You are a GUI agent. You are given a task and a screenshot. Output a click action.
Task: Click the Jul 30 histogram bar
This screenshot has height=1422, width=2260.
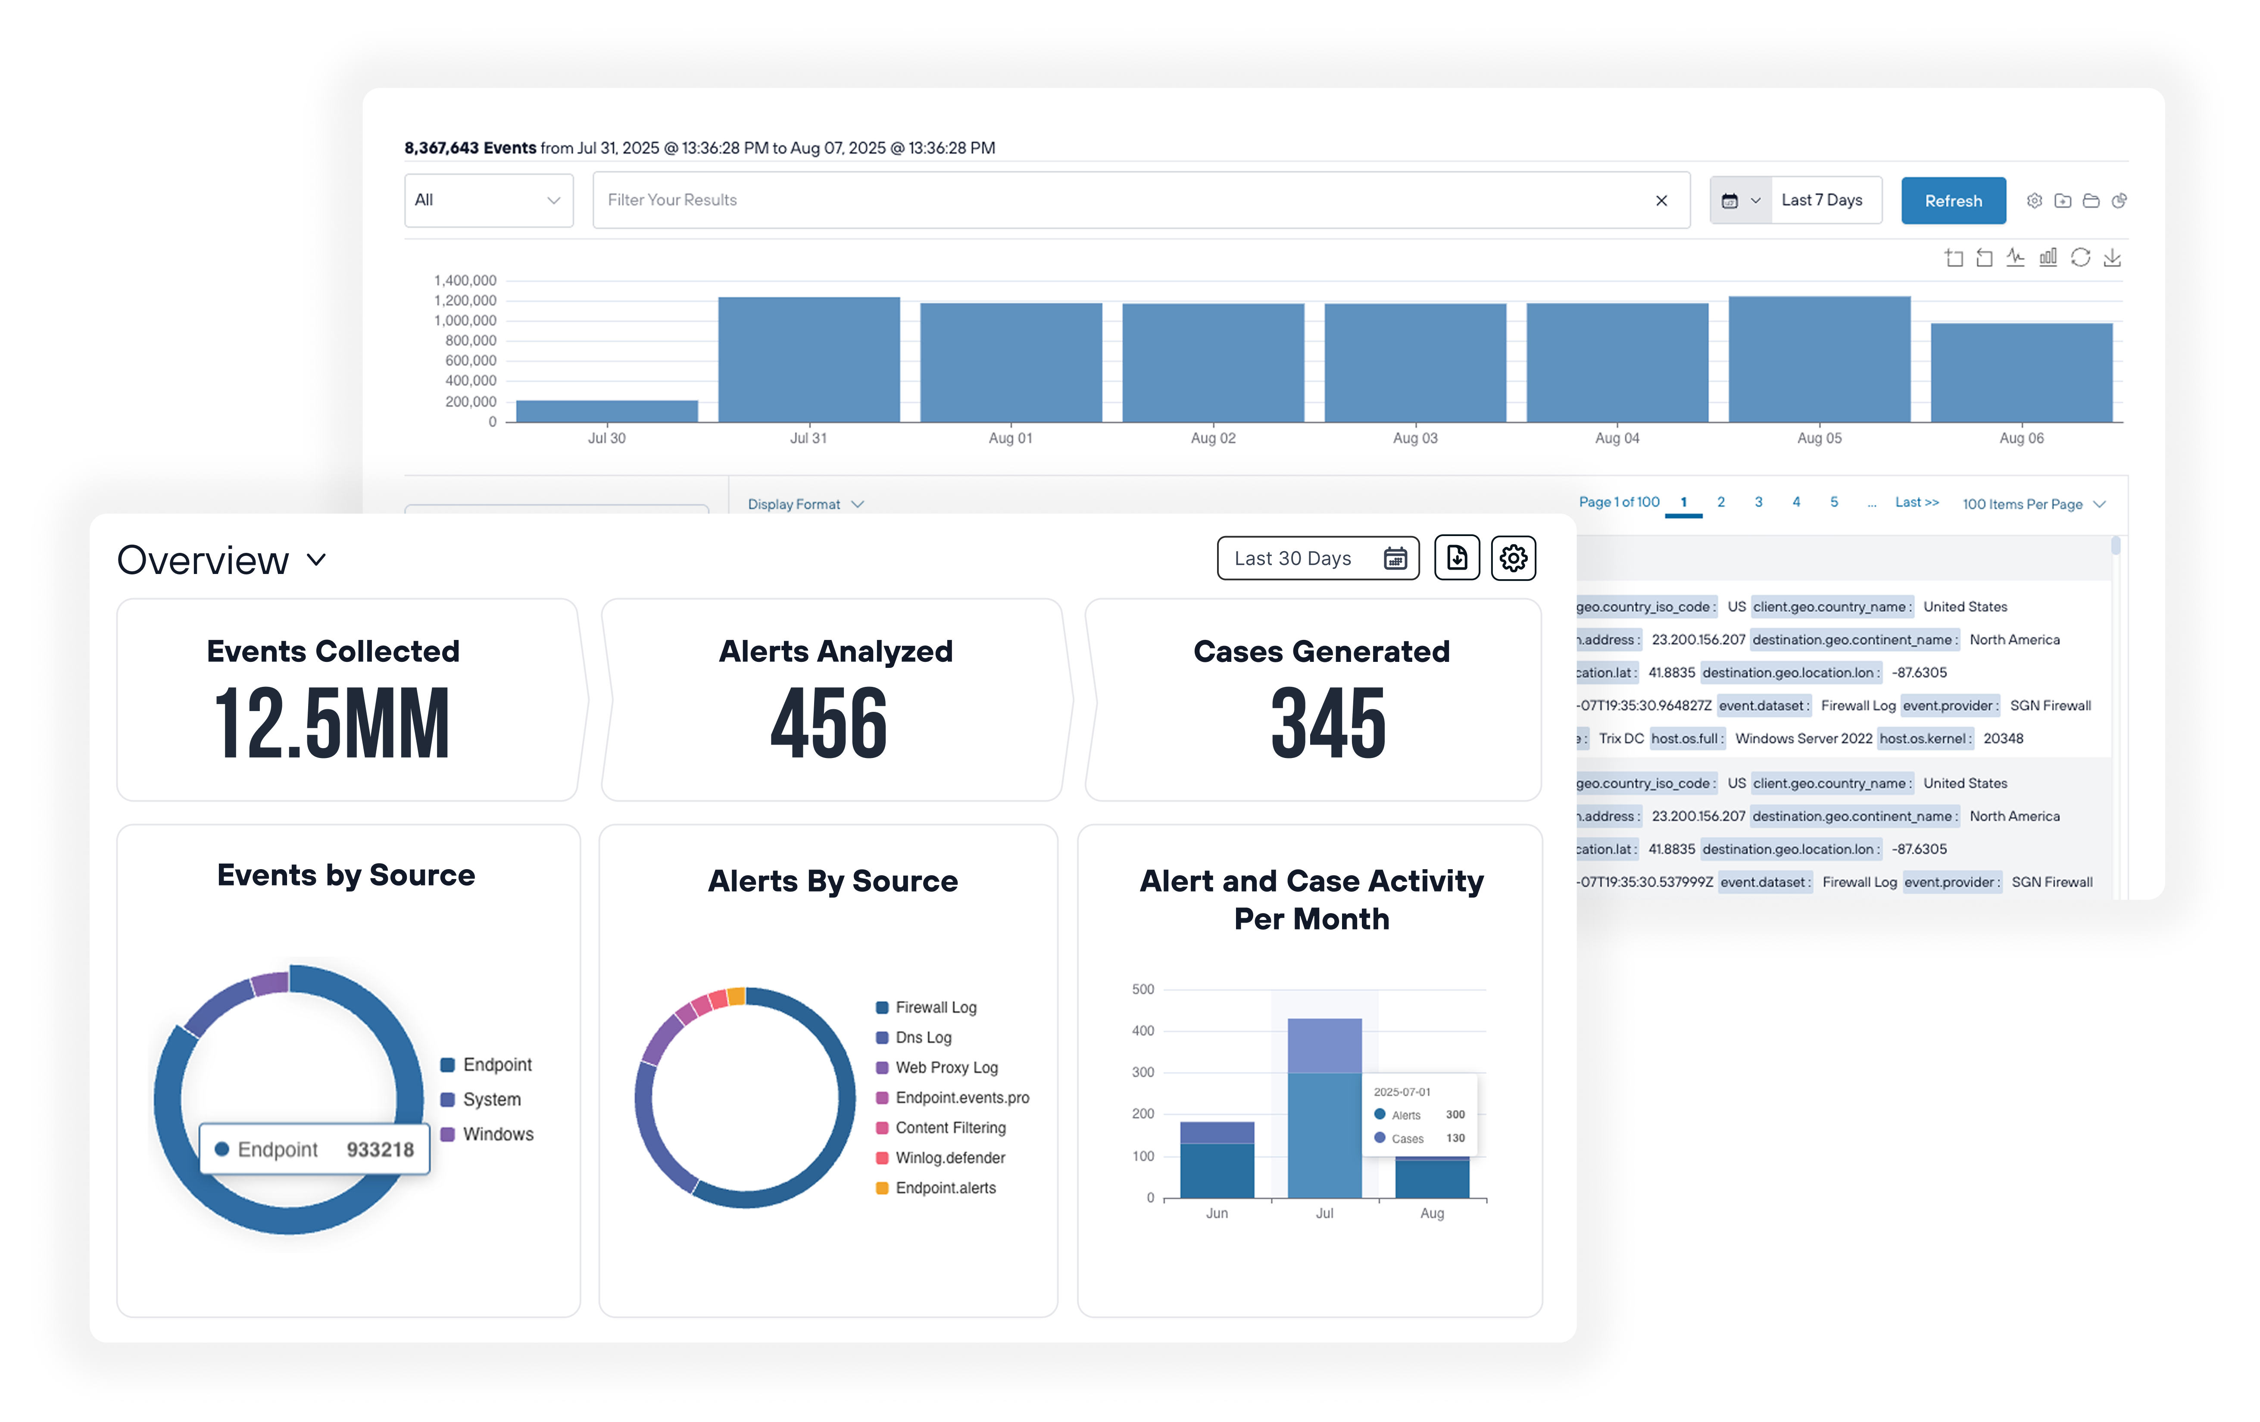[x=606, y=411]
